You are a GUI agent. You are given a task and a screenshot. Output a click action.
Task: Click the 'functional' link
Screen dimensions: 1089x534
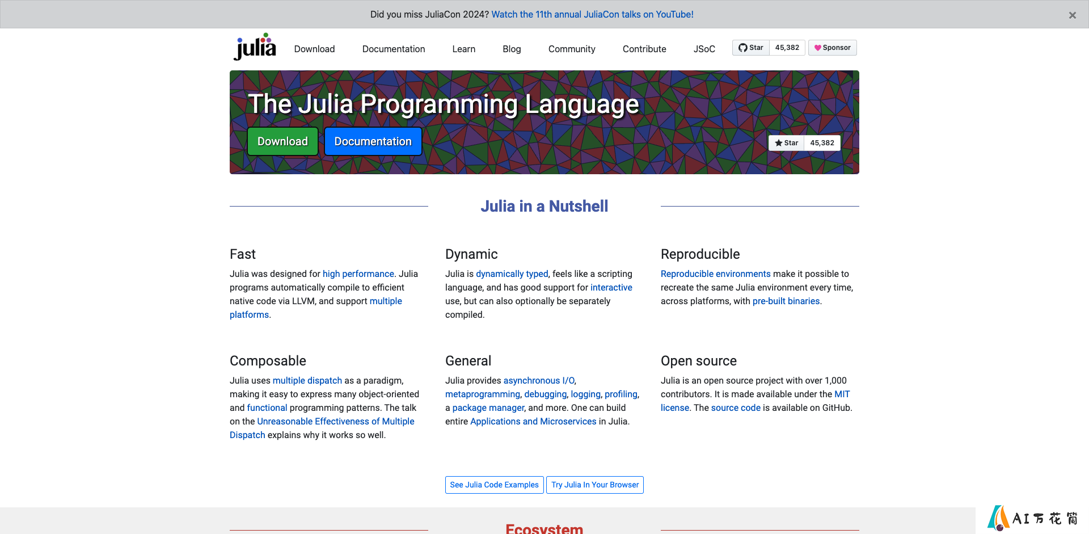(267, 407)
